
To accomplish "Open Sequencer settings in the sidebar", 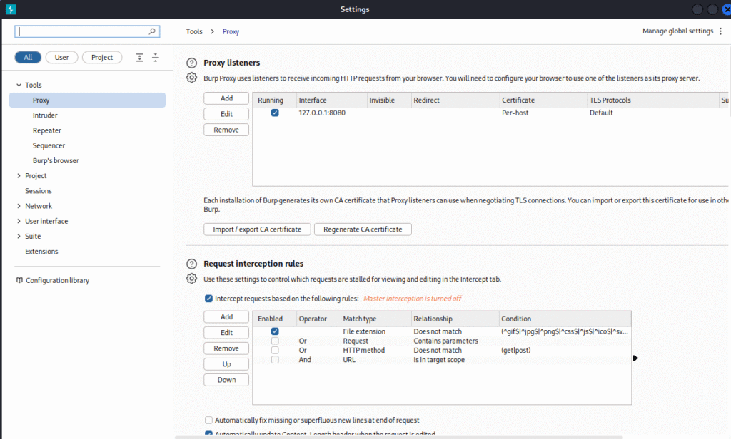I will point(49,145).
